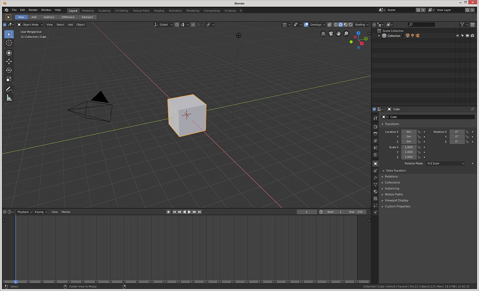This screenshot has width=479, height=291.
Task: Expand the Relations panel
Action: click(391, 176)
